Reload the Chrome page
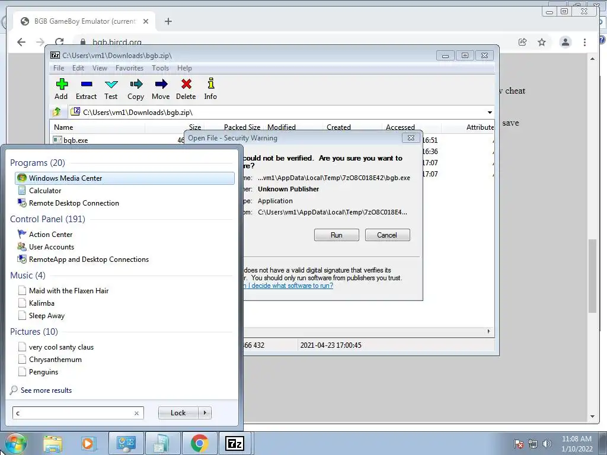This screenshot has width=607, height=455. [59, 42]
